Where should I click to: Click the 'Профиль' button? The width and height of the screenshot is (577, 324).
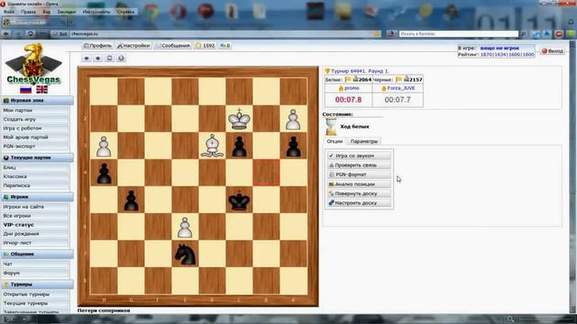click(x=97, y=46)
